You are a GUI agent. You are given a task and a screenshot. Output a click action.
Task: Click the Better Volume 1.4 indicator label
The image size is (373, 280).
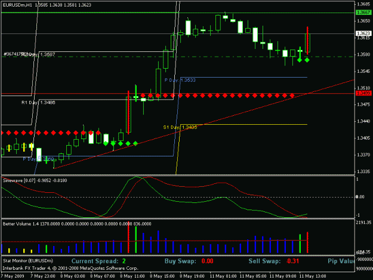[x=77, y=224]
